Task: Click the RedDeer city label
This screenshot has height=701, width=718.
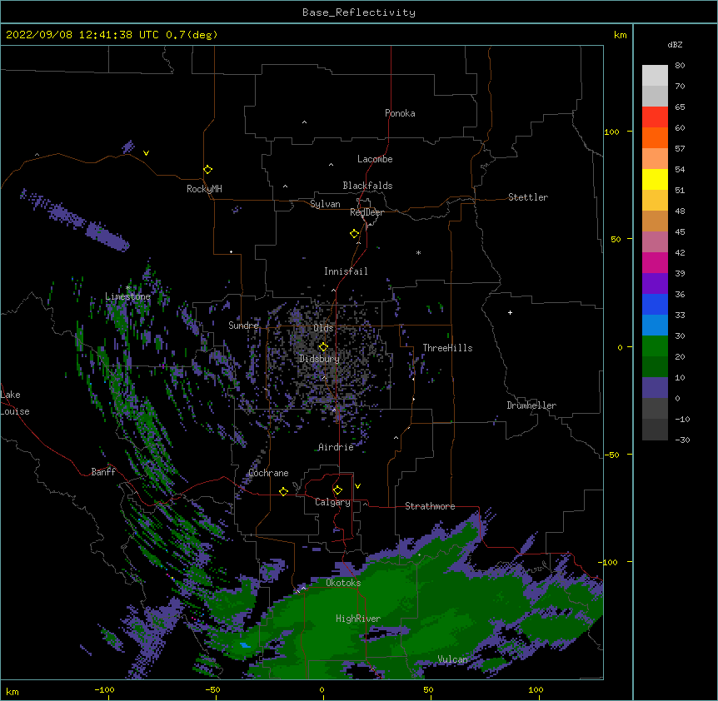Action: point(366,212)
